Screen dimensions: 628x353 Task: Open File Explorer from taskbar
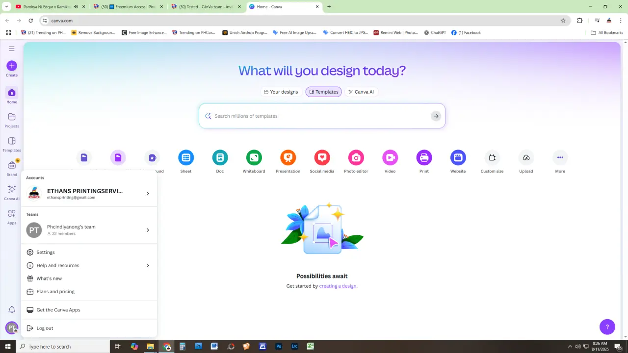pyautogui.click(x=150, y=347)
